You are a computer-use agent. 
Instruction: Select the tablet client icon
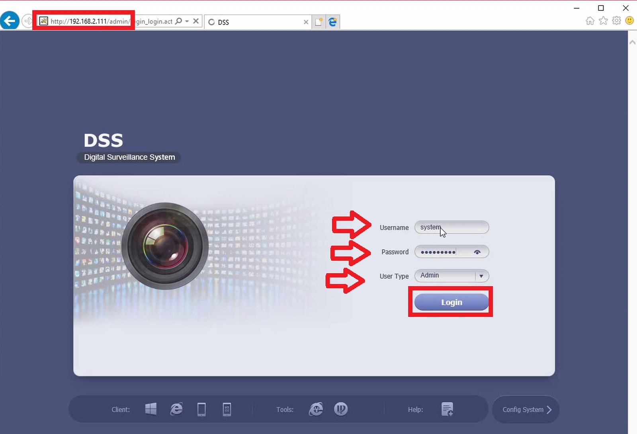point(202,409)
